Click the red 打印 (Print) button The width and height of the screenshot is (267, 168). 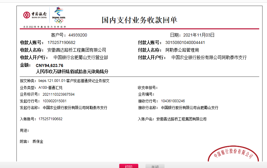128,166
